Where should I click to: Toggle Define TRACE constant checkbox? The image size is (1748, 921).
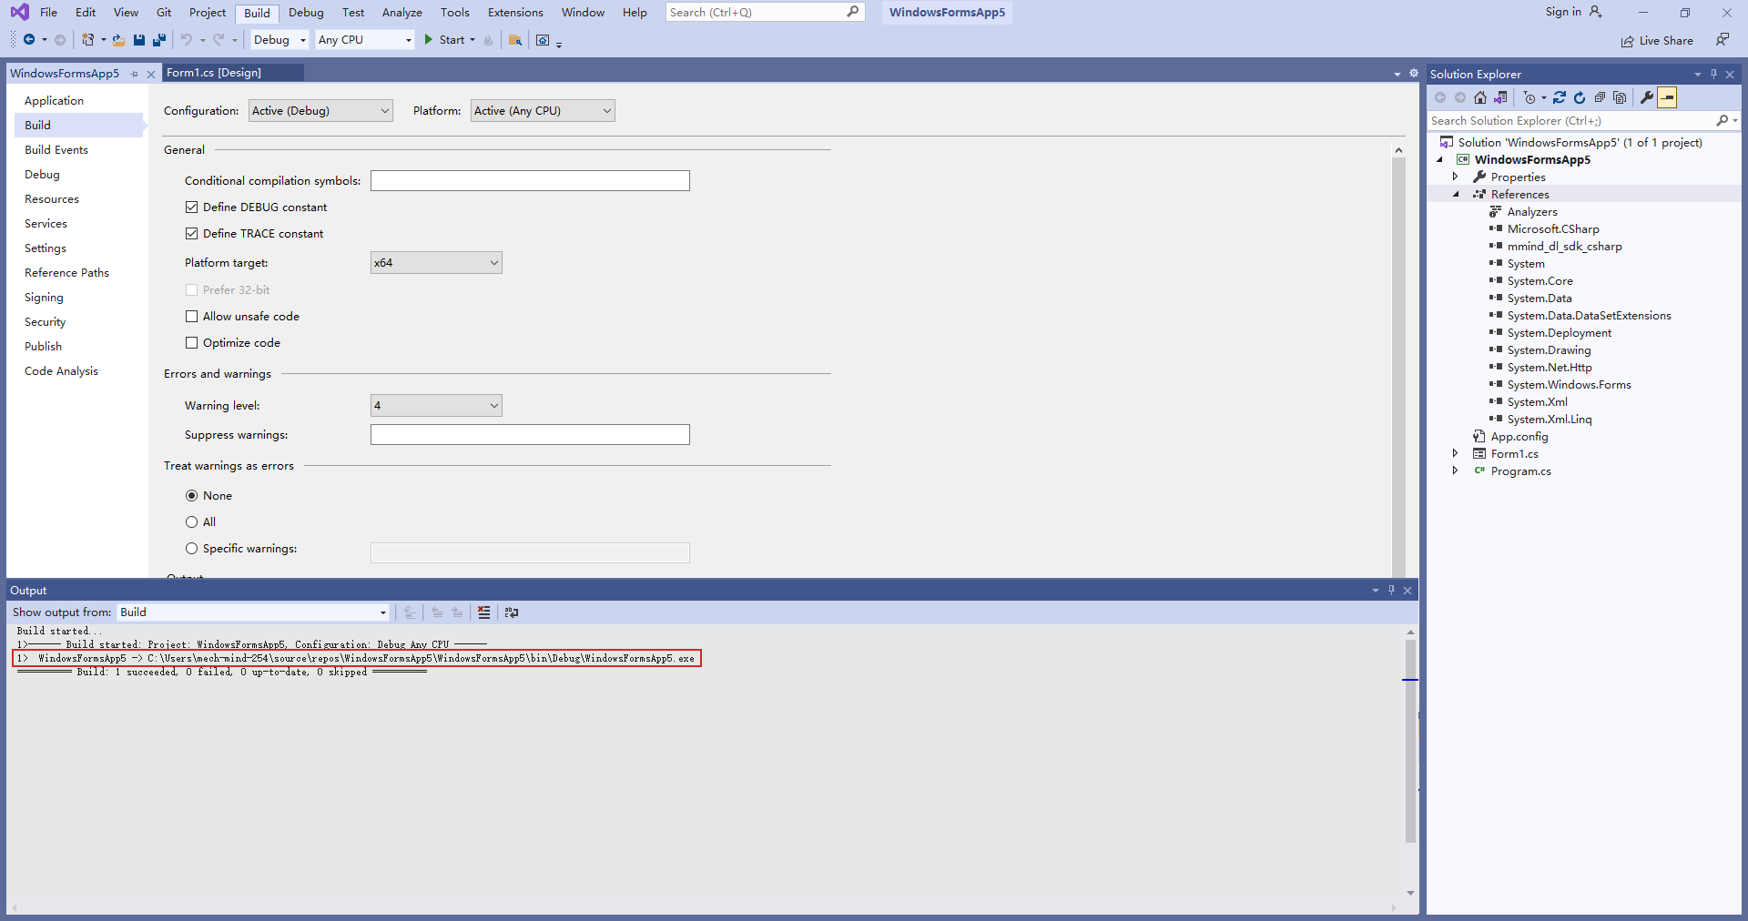(191, 234)
